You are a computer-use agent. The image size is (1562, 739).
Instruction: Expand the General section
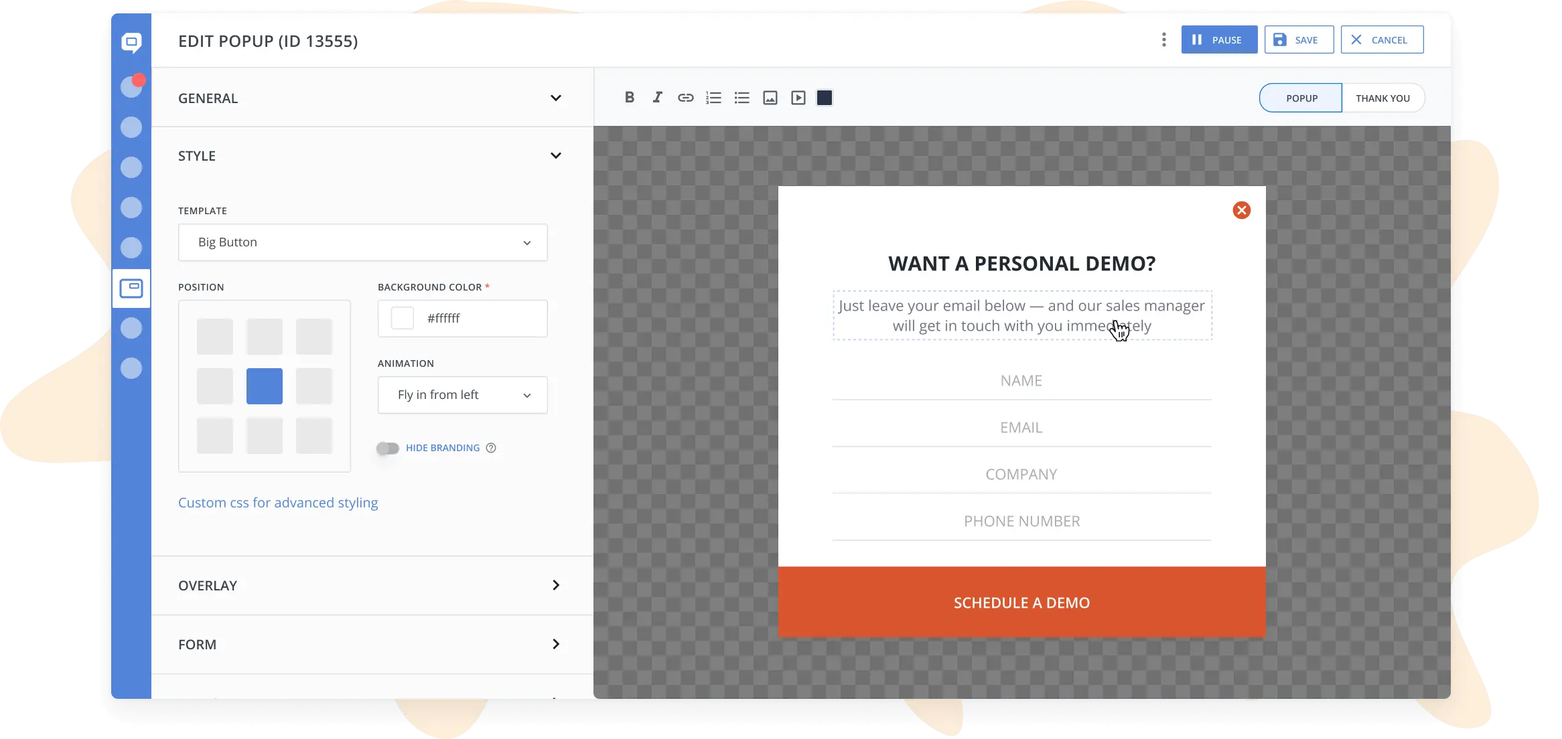tap(370, 96)
